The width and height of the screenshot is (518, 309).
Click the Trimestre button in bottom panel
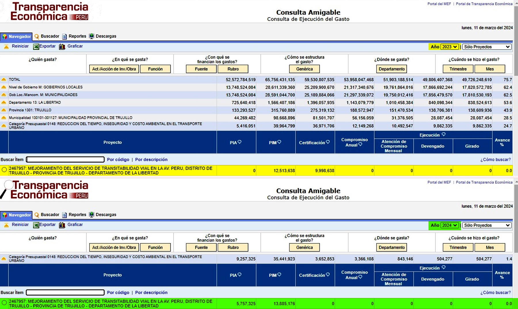point(458,247)
